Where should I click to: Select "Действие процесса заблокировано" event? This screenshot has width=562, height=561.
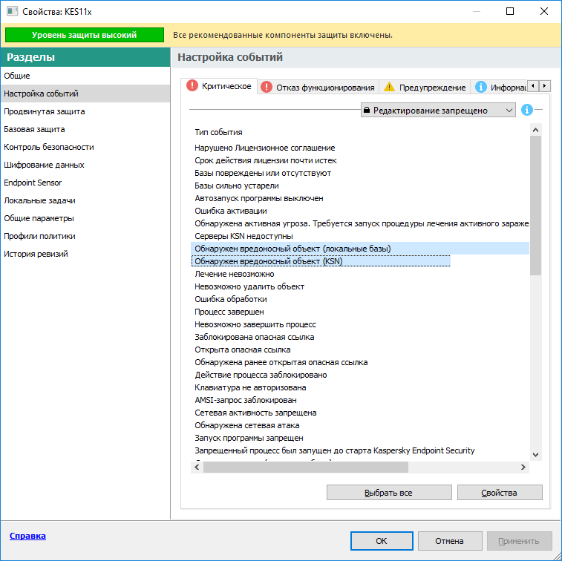360,375
